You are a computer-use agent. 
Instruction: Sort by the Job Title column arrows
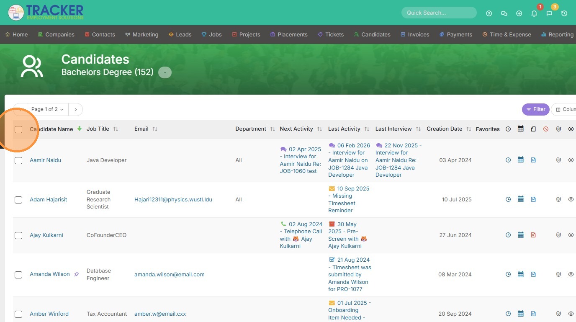[x=116, y=129]
